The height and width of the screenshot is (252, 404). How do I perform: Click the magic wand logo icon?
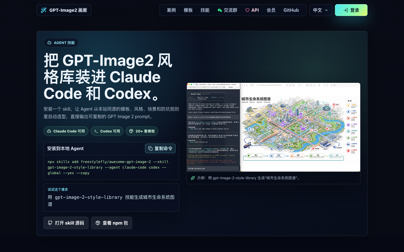43,10
